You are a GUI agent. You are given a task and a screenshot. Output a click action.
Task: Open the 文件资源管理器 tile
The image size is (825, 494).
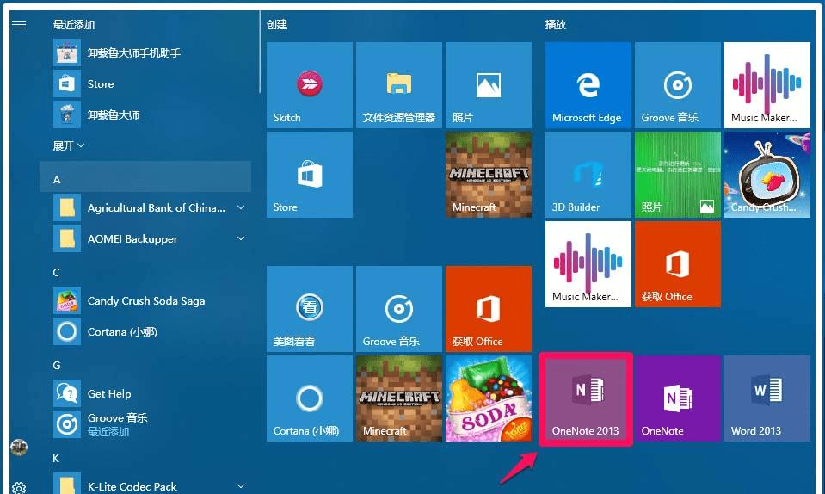[x=399, y=85]
